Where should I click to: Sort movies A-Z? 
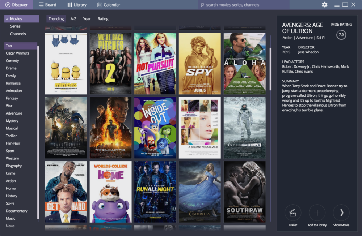click(73, 19)
